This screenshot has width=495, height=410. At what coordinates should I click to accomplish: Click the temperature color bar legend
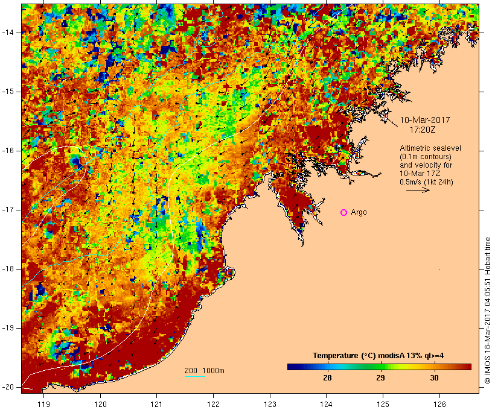click(x=379, y=367)
